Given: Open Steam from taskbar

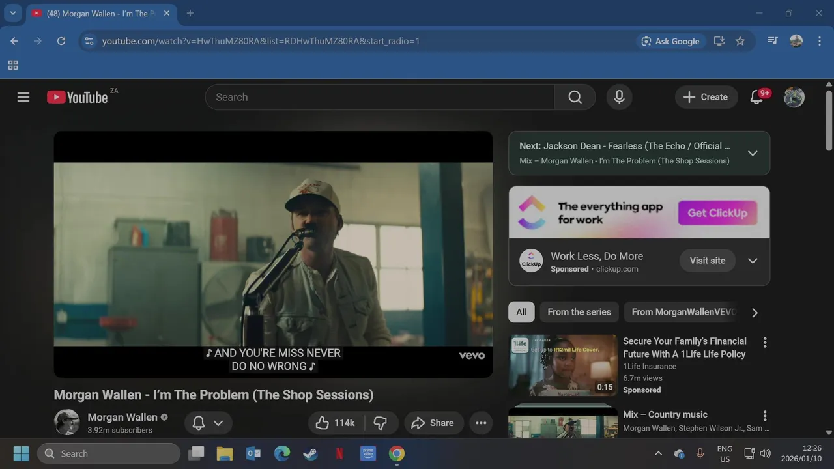Looking at the screenshot, I should click(x=310, y=453).
